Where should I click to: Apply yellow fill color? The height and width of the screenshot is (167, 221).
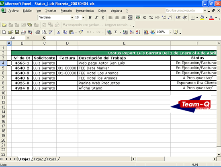pyautogui.click(x=202, y=18)
